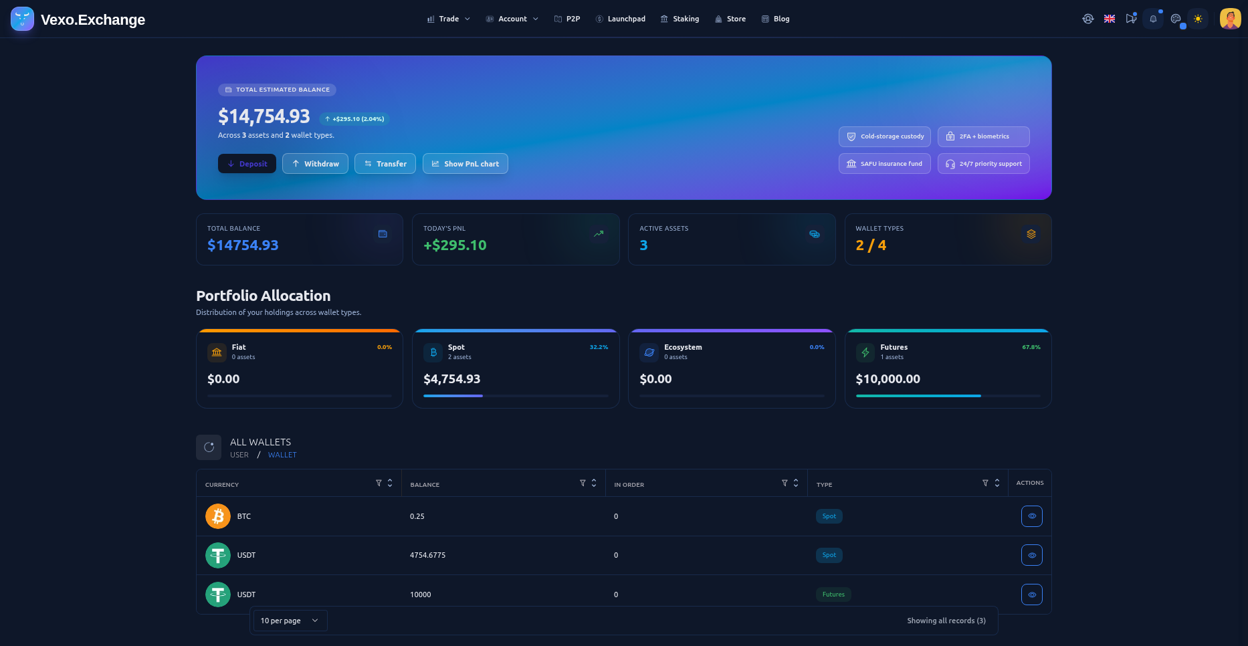Filter the Type column
The width and height of the screenshot is (1248, 646).
point(985,483)
